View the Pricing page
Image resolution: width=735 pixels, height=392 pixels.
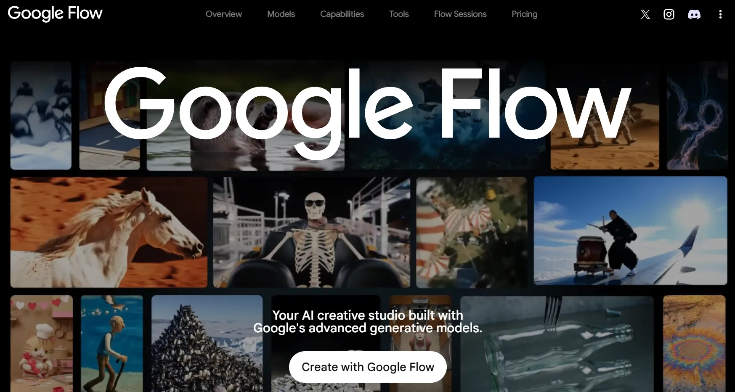(524, 14)
